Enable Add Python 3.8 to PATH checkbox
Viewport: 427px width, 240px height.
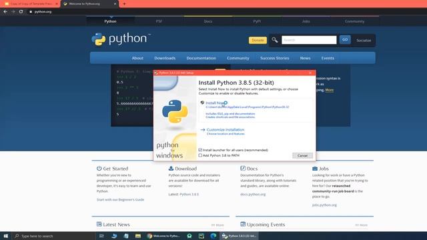point(200,155)
